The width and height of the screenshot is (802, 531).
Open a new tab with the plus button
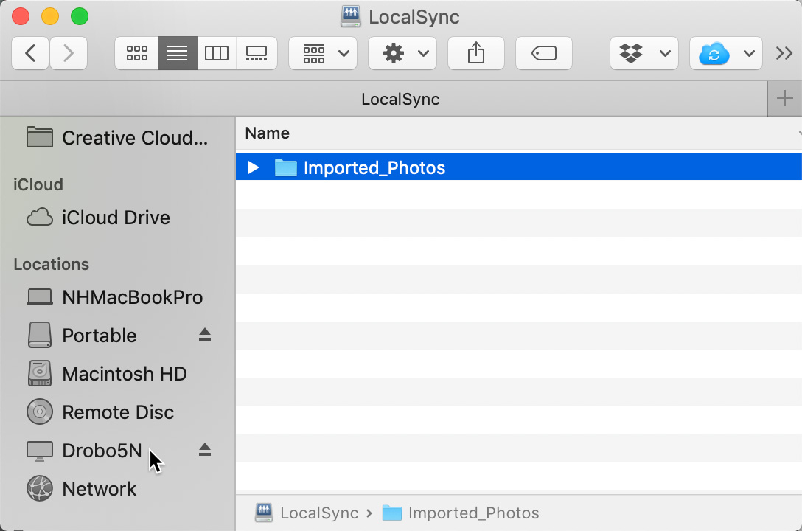[785, 98]
